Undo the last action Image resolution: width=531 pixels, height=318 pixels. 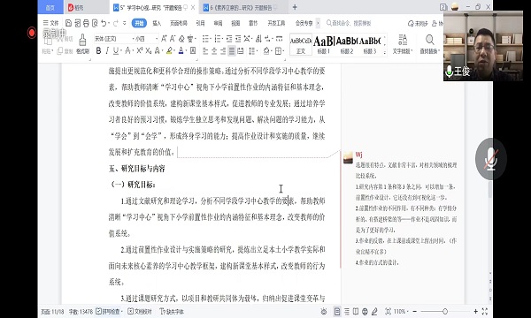[104, 23]
